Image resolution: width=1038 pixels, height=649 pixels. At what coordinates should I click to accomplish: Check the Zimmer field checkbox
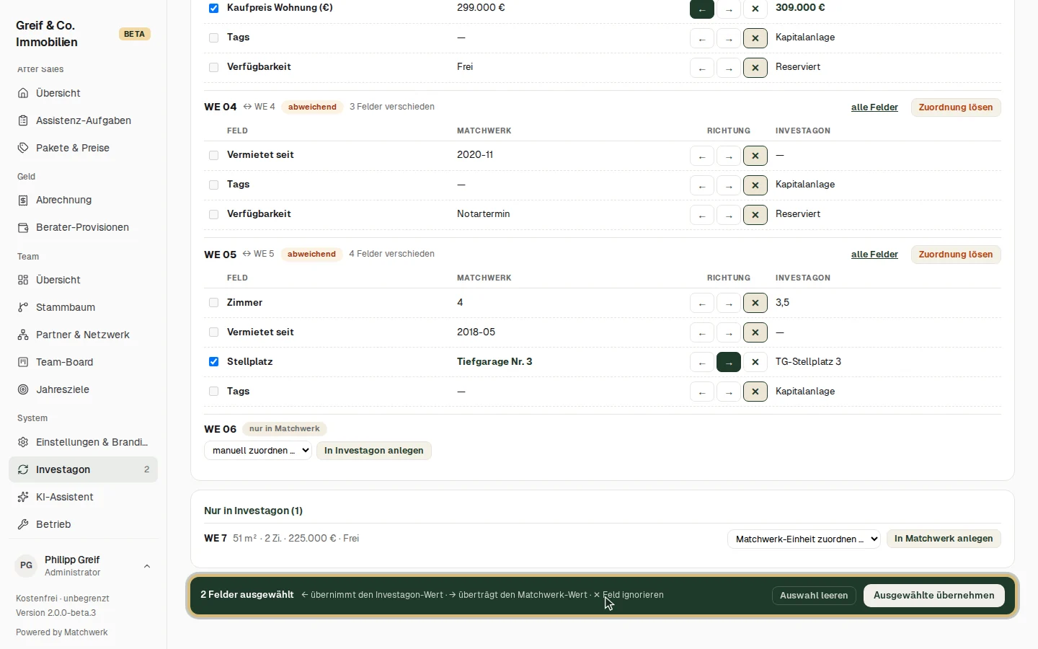click(213, 302)
